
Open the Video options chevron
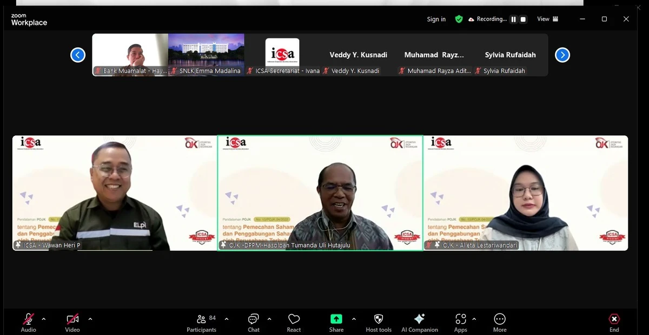pos(90,319)
